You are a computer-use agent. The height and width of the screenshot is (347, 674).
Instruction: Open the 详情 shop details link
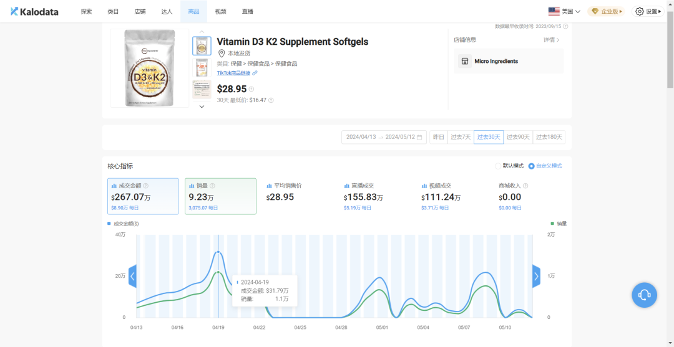point(552,40)
